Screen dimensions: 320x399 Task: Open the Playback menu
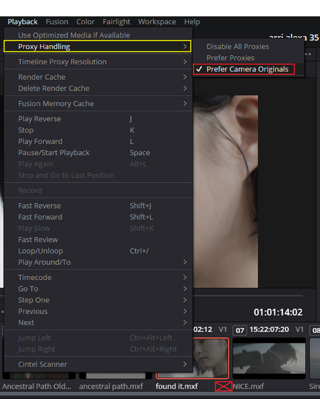pos(22,22)
